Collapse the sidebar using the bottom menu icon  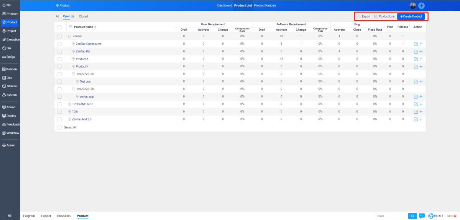click(10, 216)
